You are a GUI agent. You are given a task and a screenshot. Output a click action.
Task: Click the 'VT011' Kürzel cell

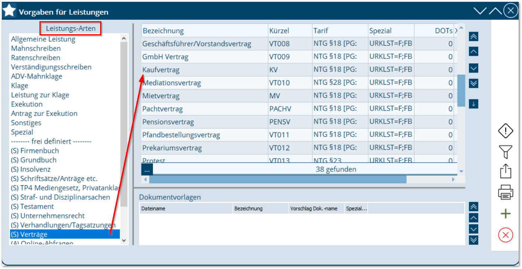coord(290,135)
